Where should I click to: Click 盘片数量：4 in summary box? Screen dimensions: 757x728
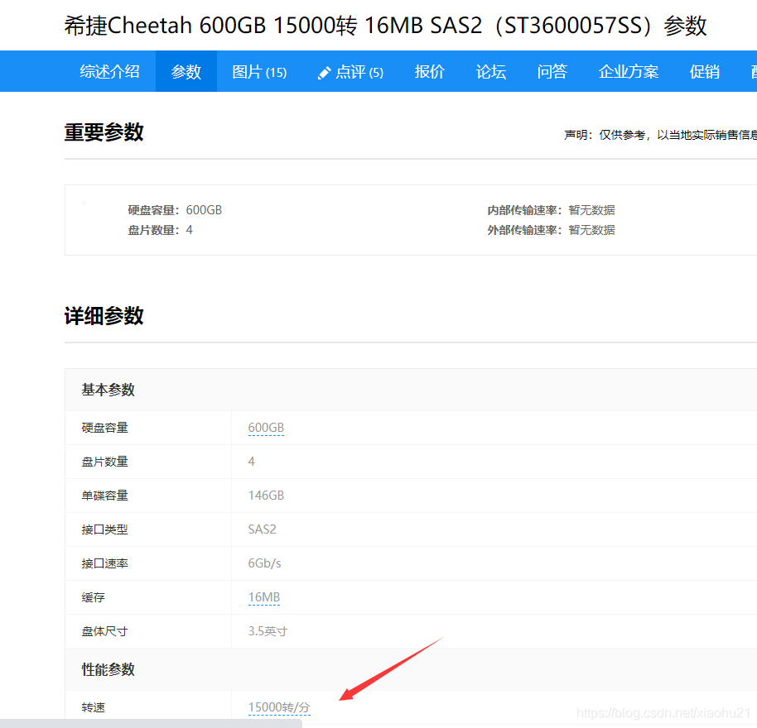pyautogui.click(x=161, y=230)
